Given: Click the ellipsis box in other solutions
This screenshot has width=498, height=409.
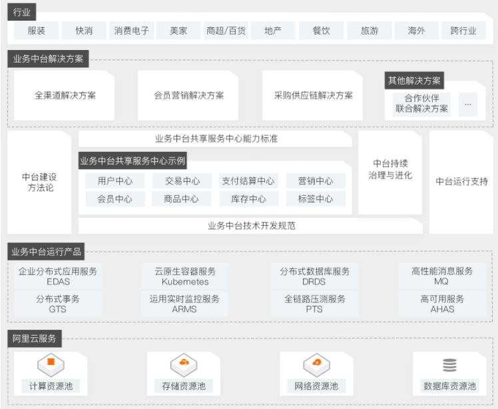Looking at the screenshot, I should tap(468, 104).
